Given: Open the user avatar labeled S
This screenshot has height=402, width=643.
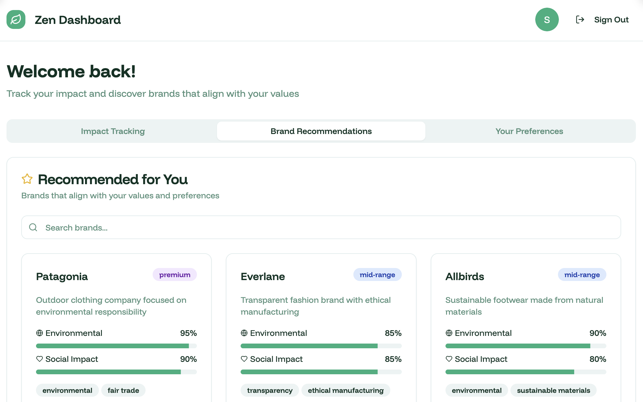Looking at the screenshot, I should click(547, 19).
